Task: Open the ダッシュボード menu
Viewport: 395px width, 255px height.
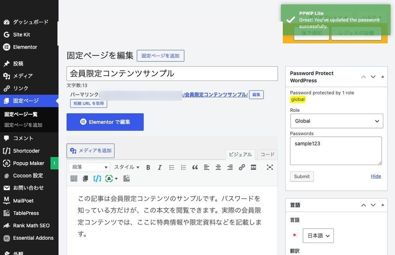Action: click(x=29, y=22)
